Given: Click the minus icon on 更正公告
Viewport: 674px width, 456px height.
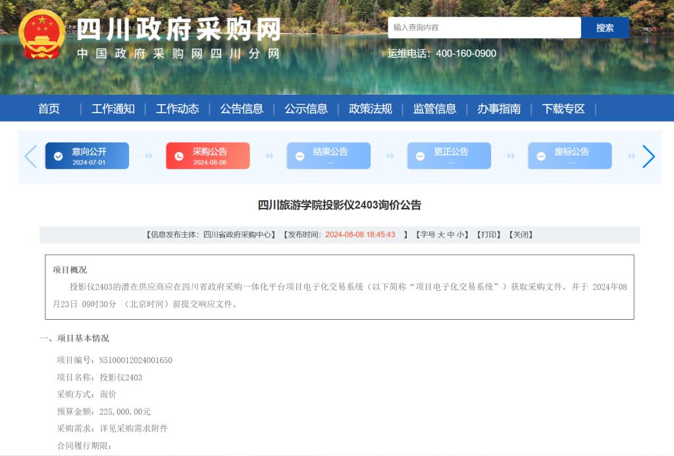Looking at the screenshot, I should coord(421,157).
